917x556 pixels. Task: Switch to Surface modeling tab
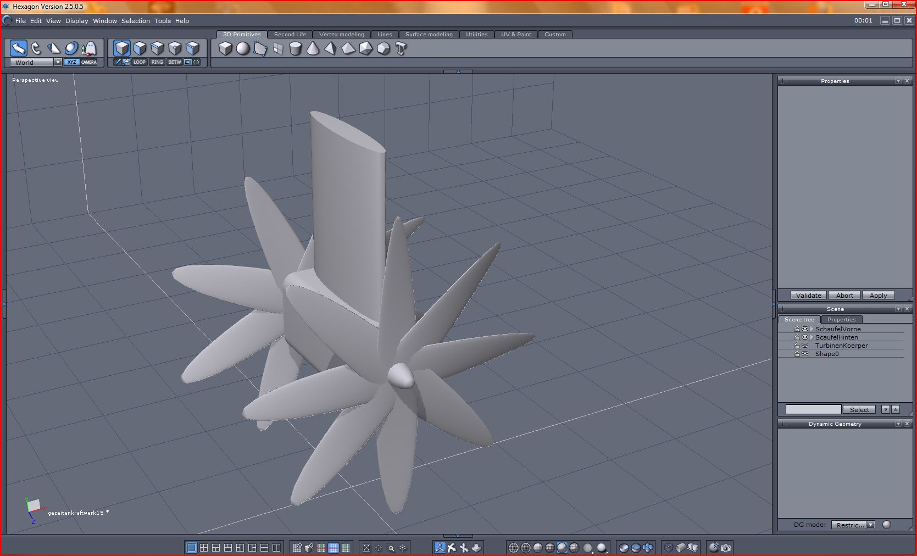point(429,35)
